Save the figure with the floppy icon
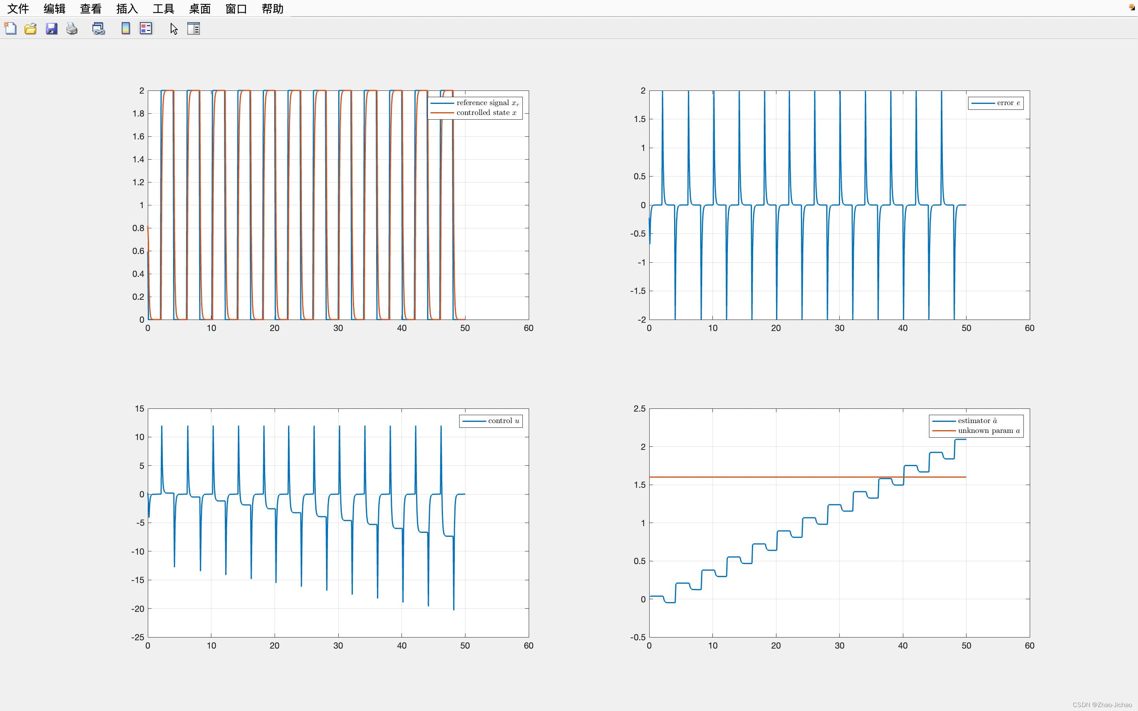 point(51,29)
